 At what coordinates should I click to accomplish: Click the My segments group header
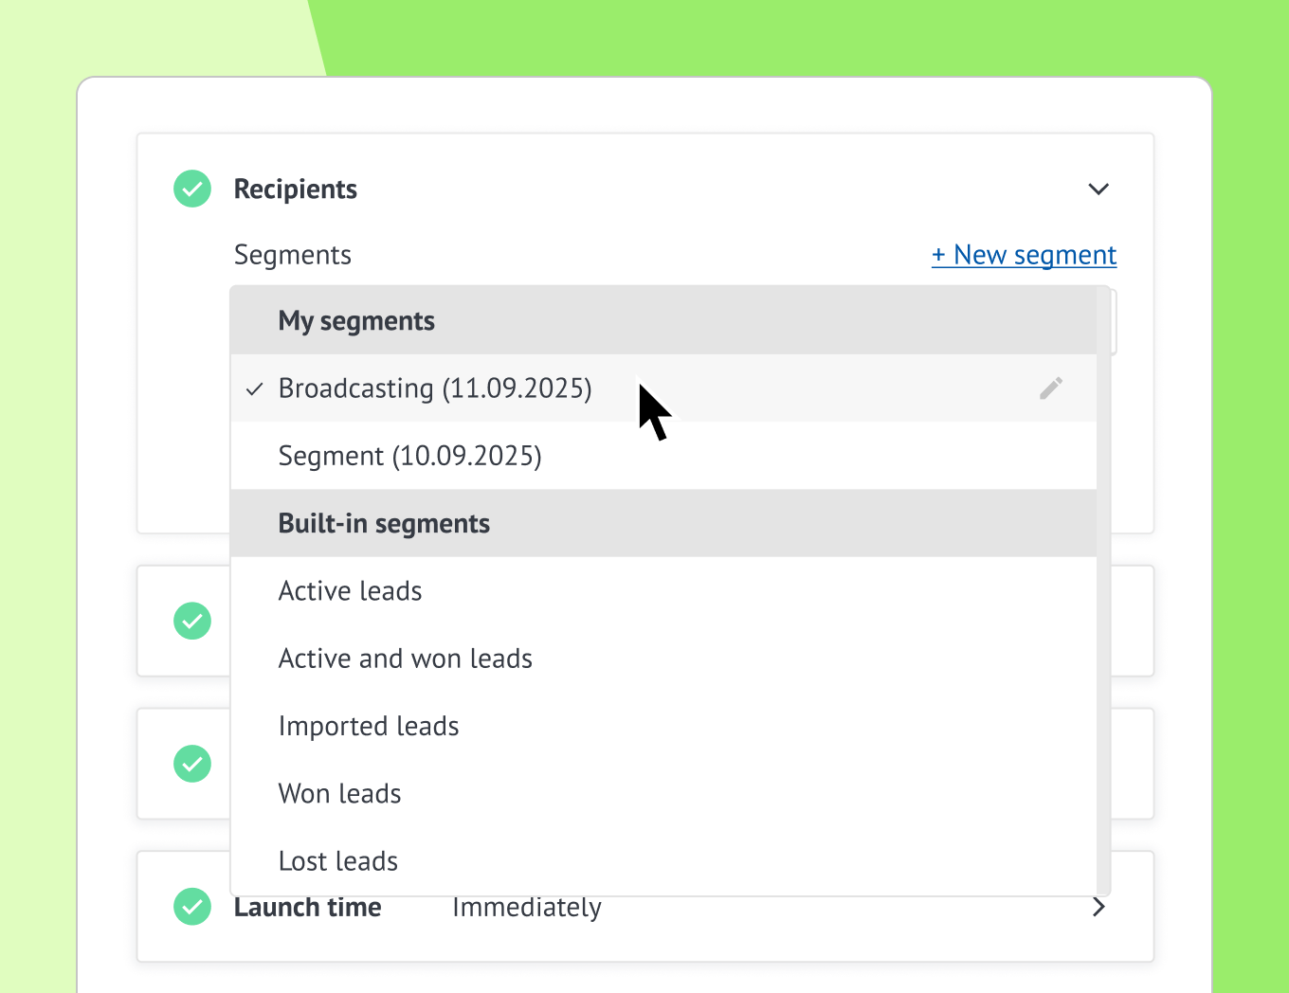pos(356,321)
